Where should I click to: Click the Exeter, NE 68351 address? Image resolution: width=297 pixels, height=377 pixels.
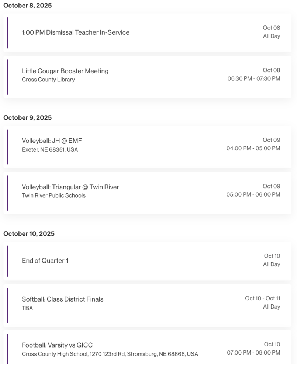[x=50, y=149]
